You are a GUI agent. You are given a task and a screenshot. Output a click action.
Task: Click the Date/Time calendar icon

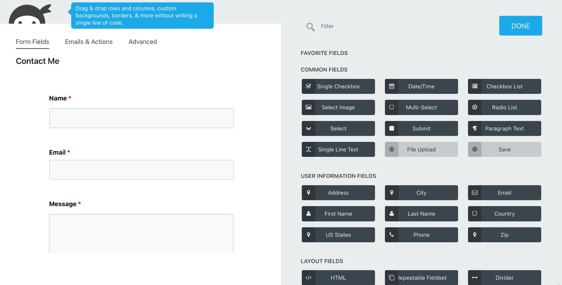(x=392, y=86)
